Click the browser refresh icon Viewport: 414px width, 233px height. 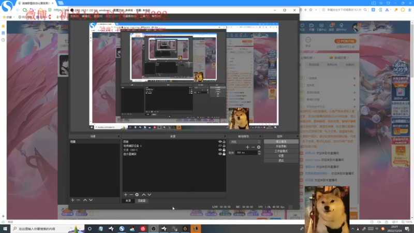25,10
